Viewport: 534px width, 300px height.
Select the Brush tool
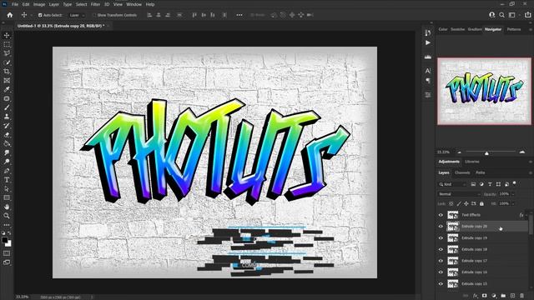coord(7,107)
